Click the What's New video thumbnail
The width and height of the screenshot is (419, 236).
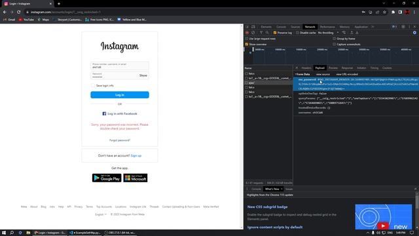(x=384, y=217)
